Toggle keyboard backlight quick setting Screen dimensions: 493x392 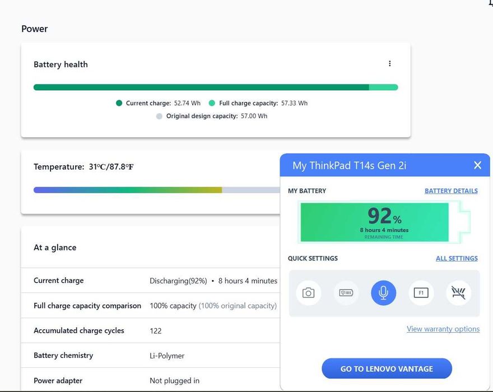458,293
